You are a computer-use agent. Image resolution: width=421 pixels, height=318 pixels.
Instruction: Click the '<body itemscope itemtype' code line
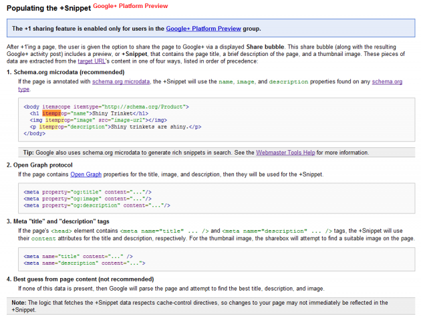click(x=106, y=107)
